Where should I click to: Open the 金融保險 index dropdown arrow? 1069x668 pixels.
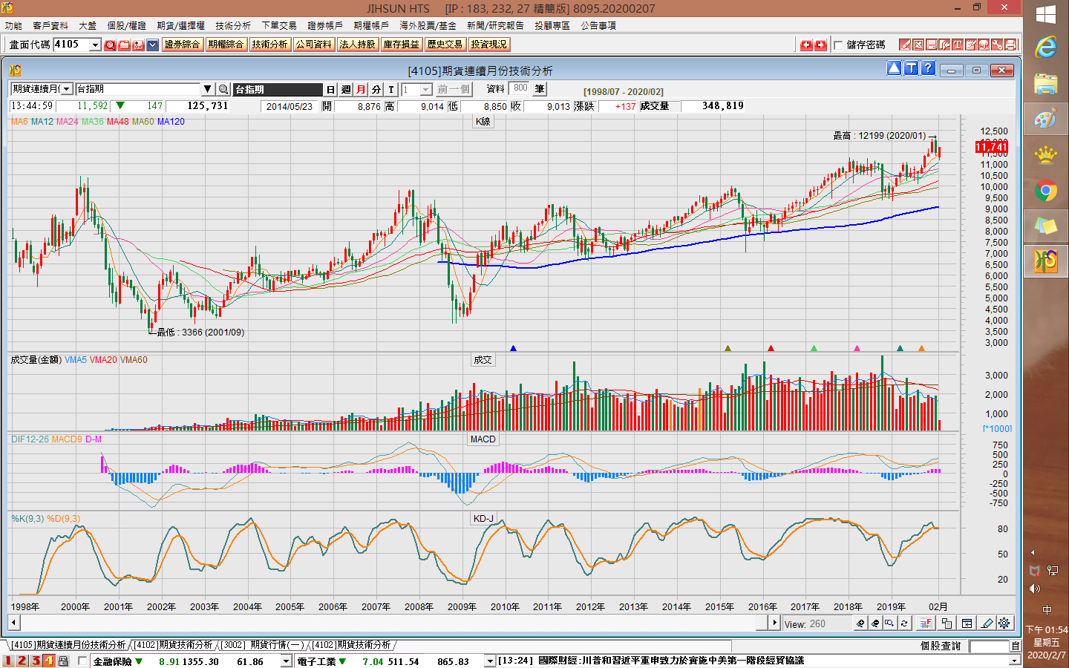point(286,661)
